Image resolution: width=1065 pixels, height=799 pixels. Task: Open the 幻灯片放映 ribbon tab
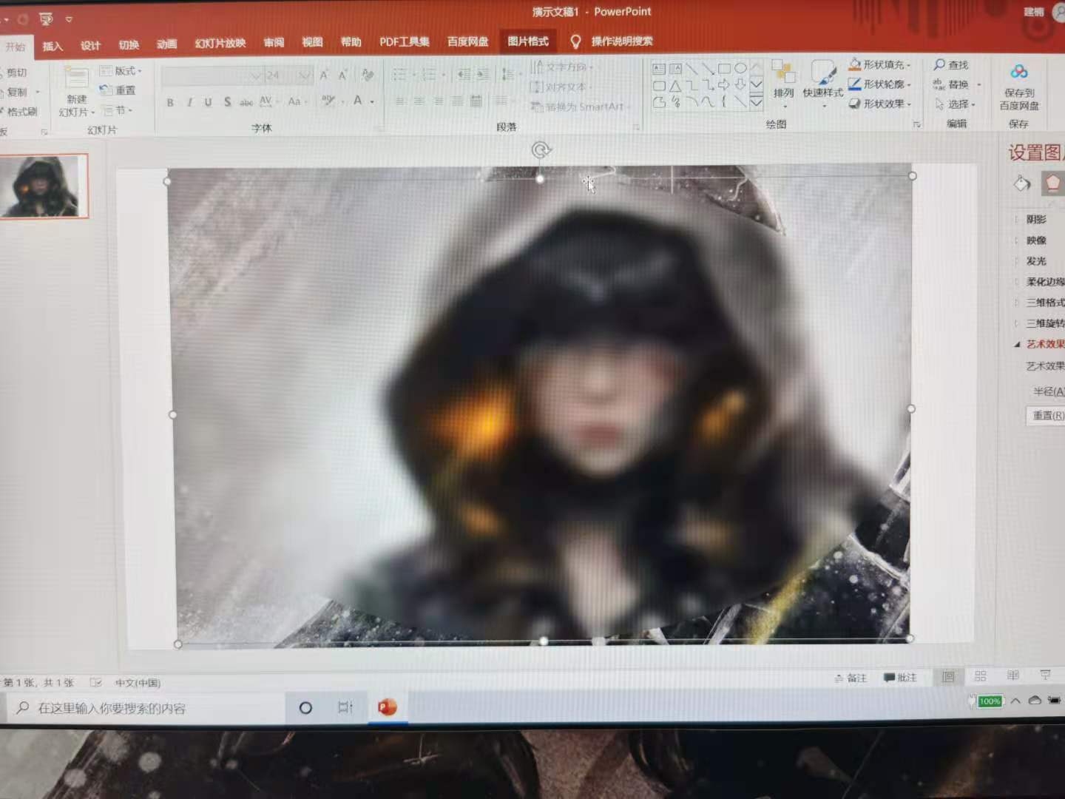(220, 43)
